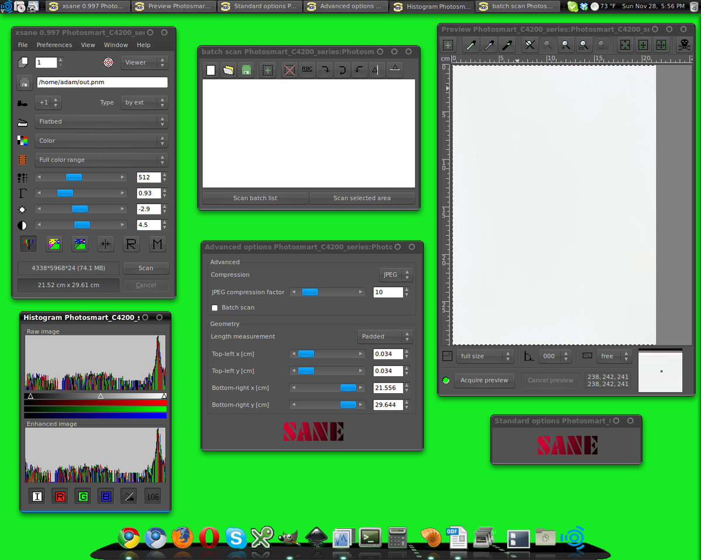Viewport: 701px width, 560px height.
Task: Click the M store enhancement values icon
Action: pyautogui.click(x=157, y=244)
